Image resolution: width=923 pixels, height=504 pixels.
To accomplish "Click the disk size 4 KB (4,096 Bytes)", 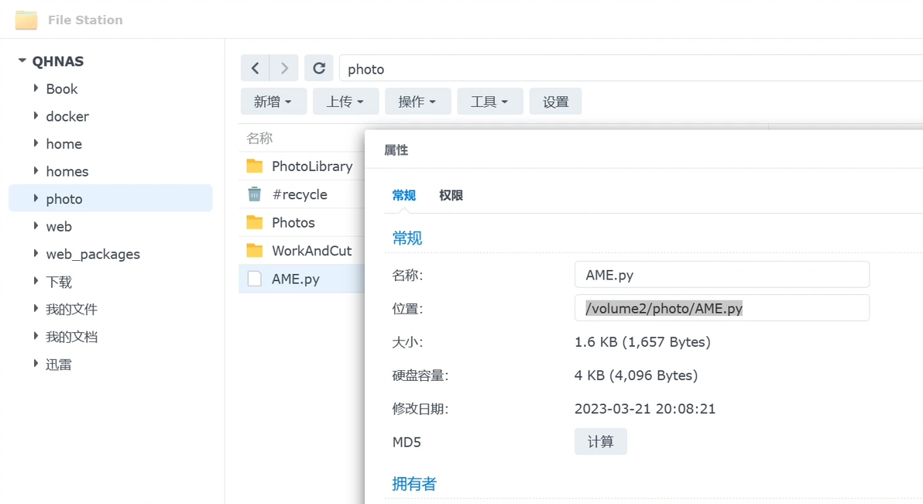I will click(636, 375).
